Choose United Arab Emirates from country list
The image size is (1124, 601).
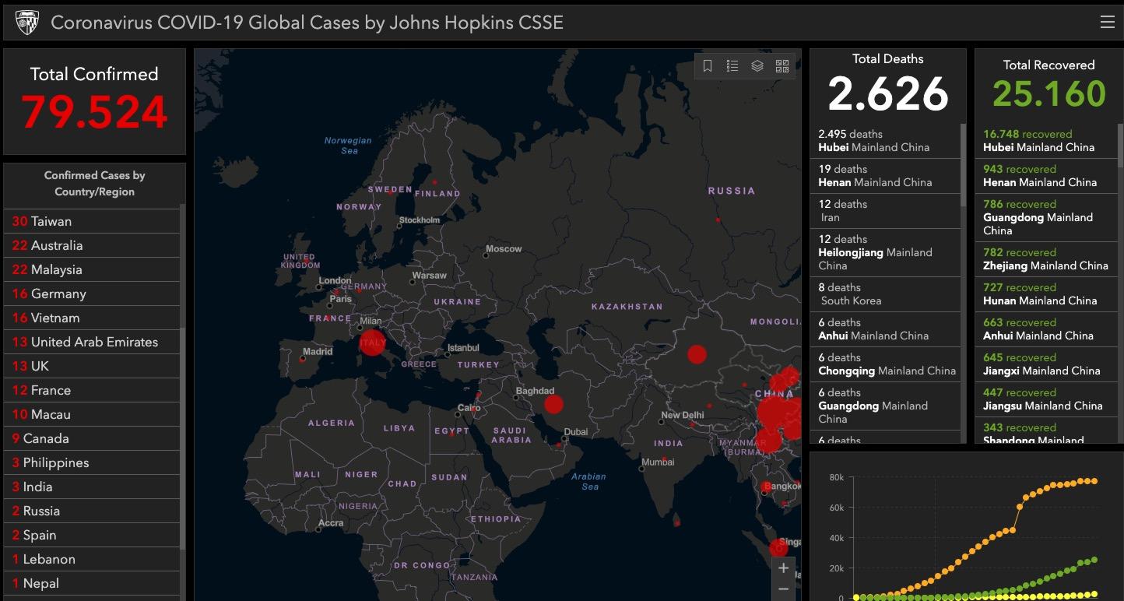pos(91,342)
